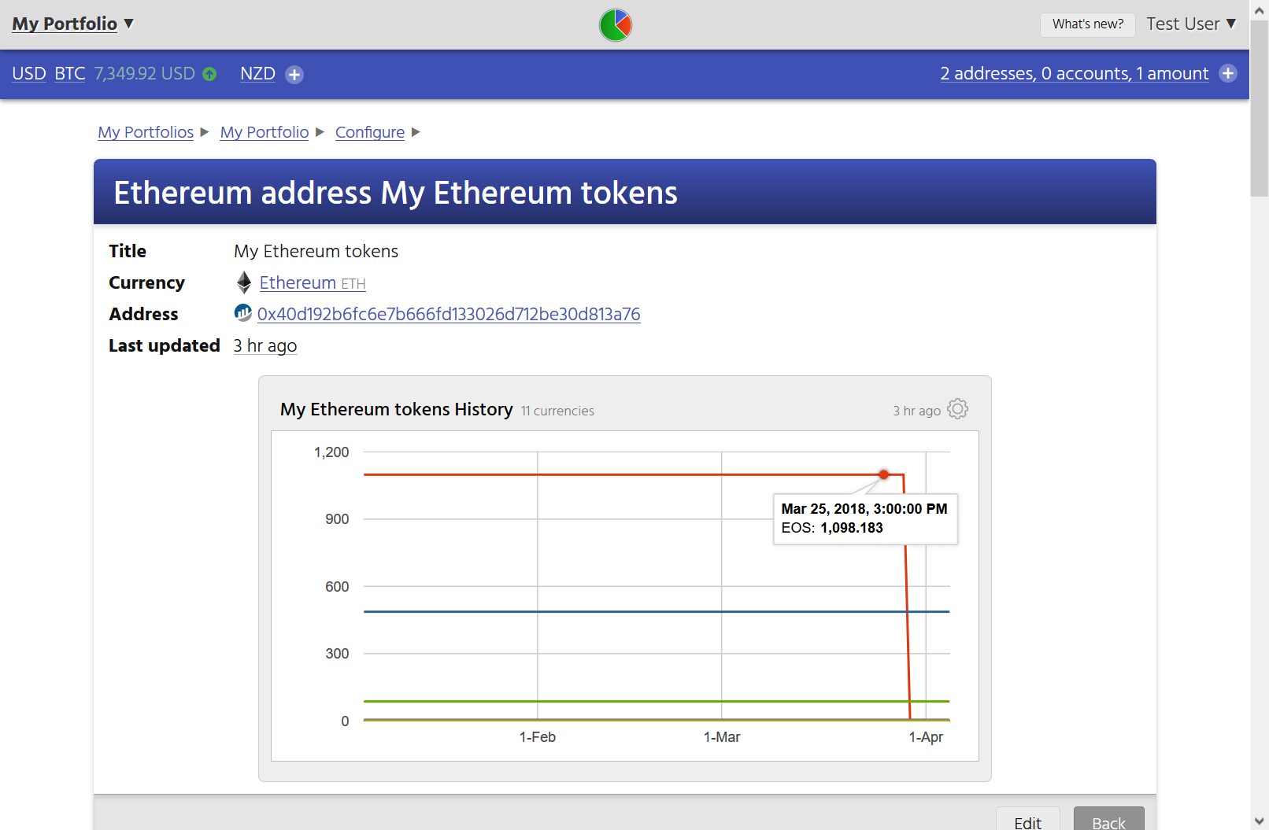
Task: Click the 3 hr ago last updated link
Action: pyautogui.click(x=265, y=346)
